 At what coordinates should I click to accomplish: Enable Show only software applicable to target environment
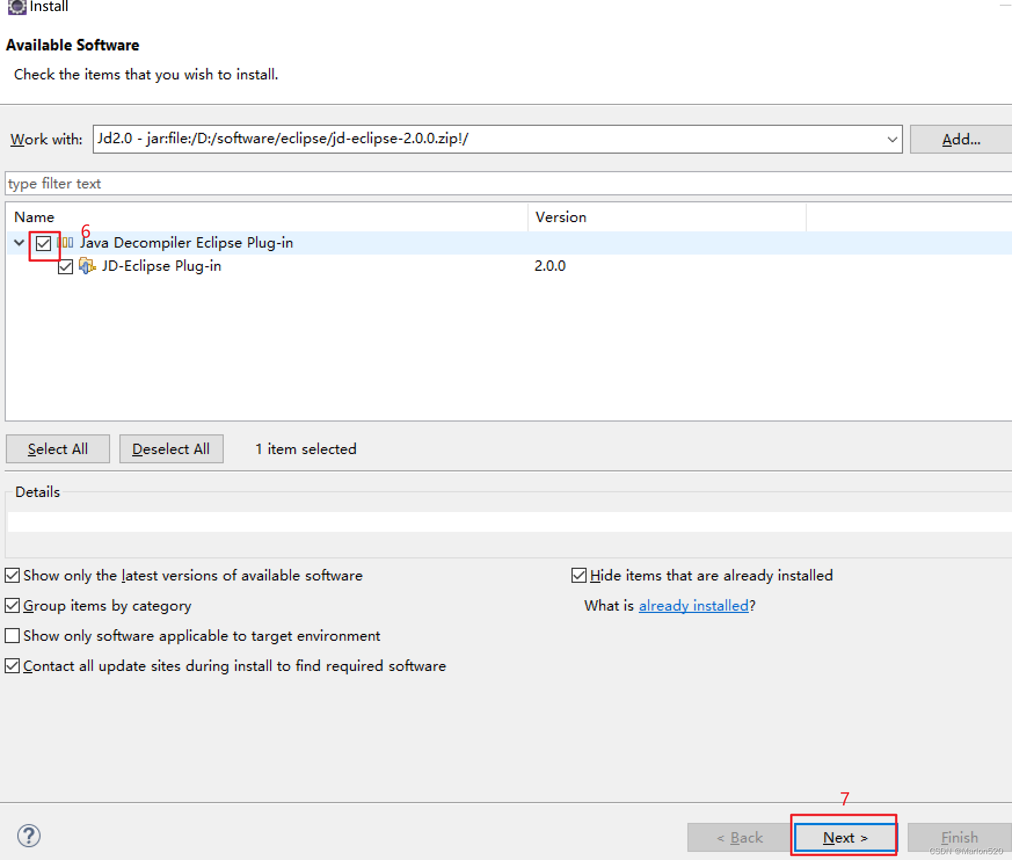pos(12,636)
